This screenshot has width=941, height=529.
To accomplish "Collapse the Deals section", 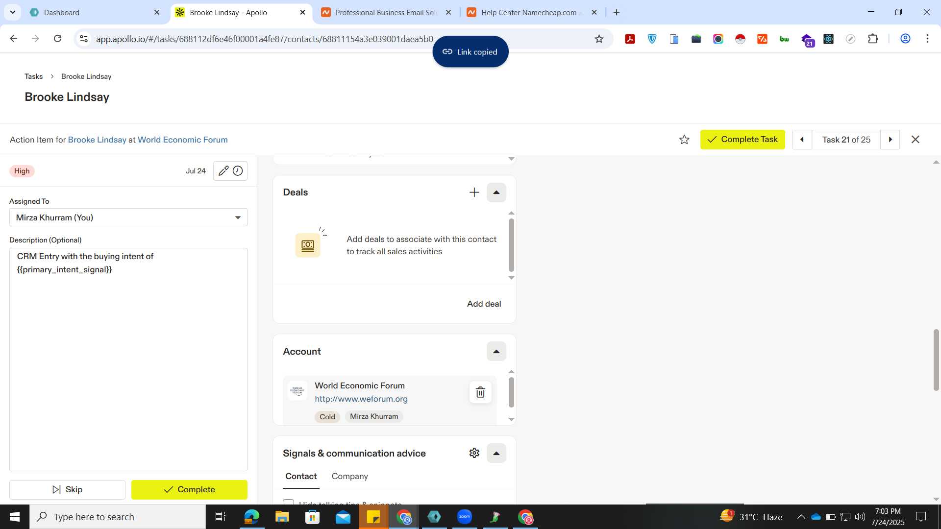I will click(496, 192).
